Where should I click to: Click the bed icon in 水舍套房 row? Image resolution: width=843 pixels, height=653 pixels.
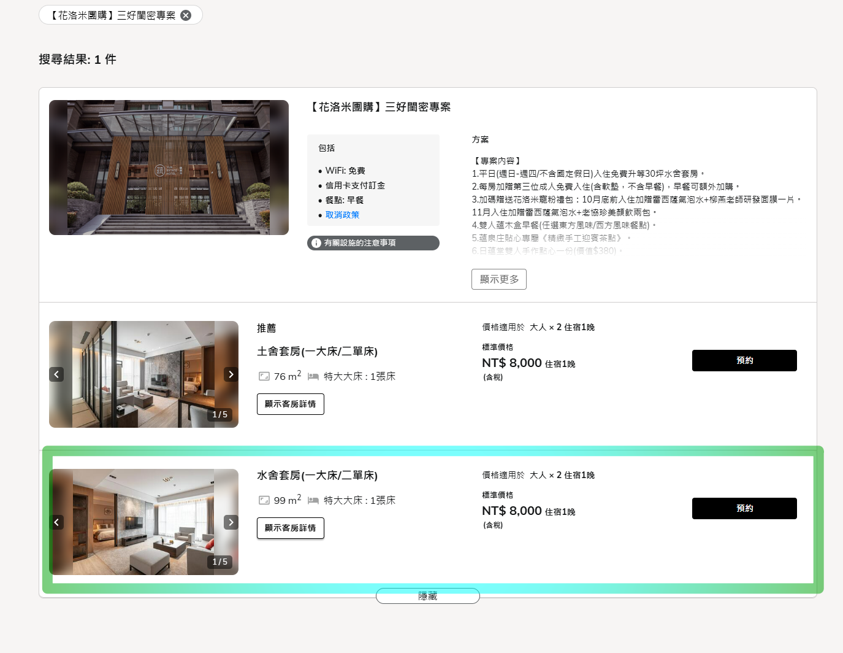tap(313, 500)
